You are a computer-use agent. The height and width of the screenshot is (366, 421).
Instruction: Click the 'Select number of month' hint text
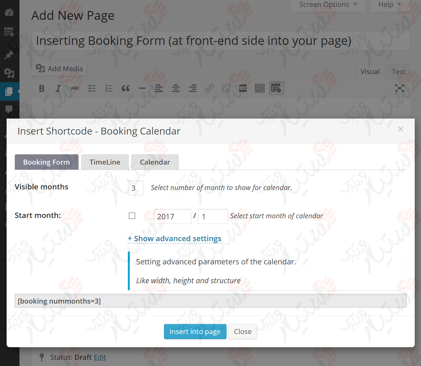(x=221, y=188)
